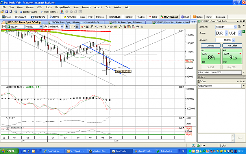Click the first Save disk icon
Viewport: 246px width, 154px height.
pos(6,12)
